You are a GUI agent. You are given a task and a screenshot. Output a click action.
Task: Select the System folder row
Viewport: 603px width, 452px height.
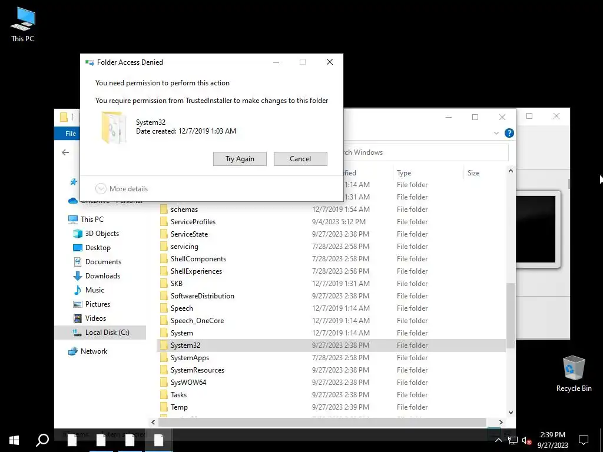pos(331,333)
